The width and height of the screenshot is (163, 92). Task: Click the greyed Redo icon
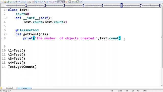(39, 2)
